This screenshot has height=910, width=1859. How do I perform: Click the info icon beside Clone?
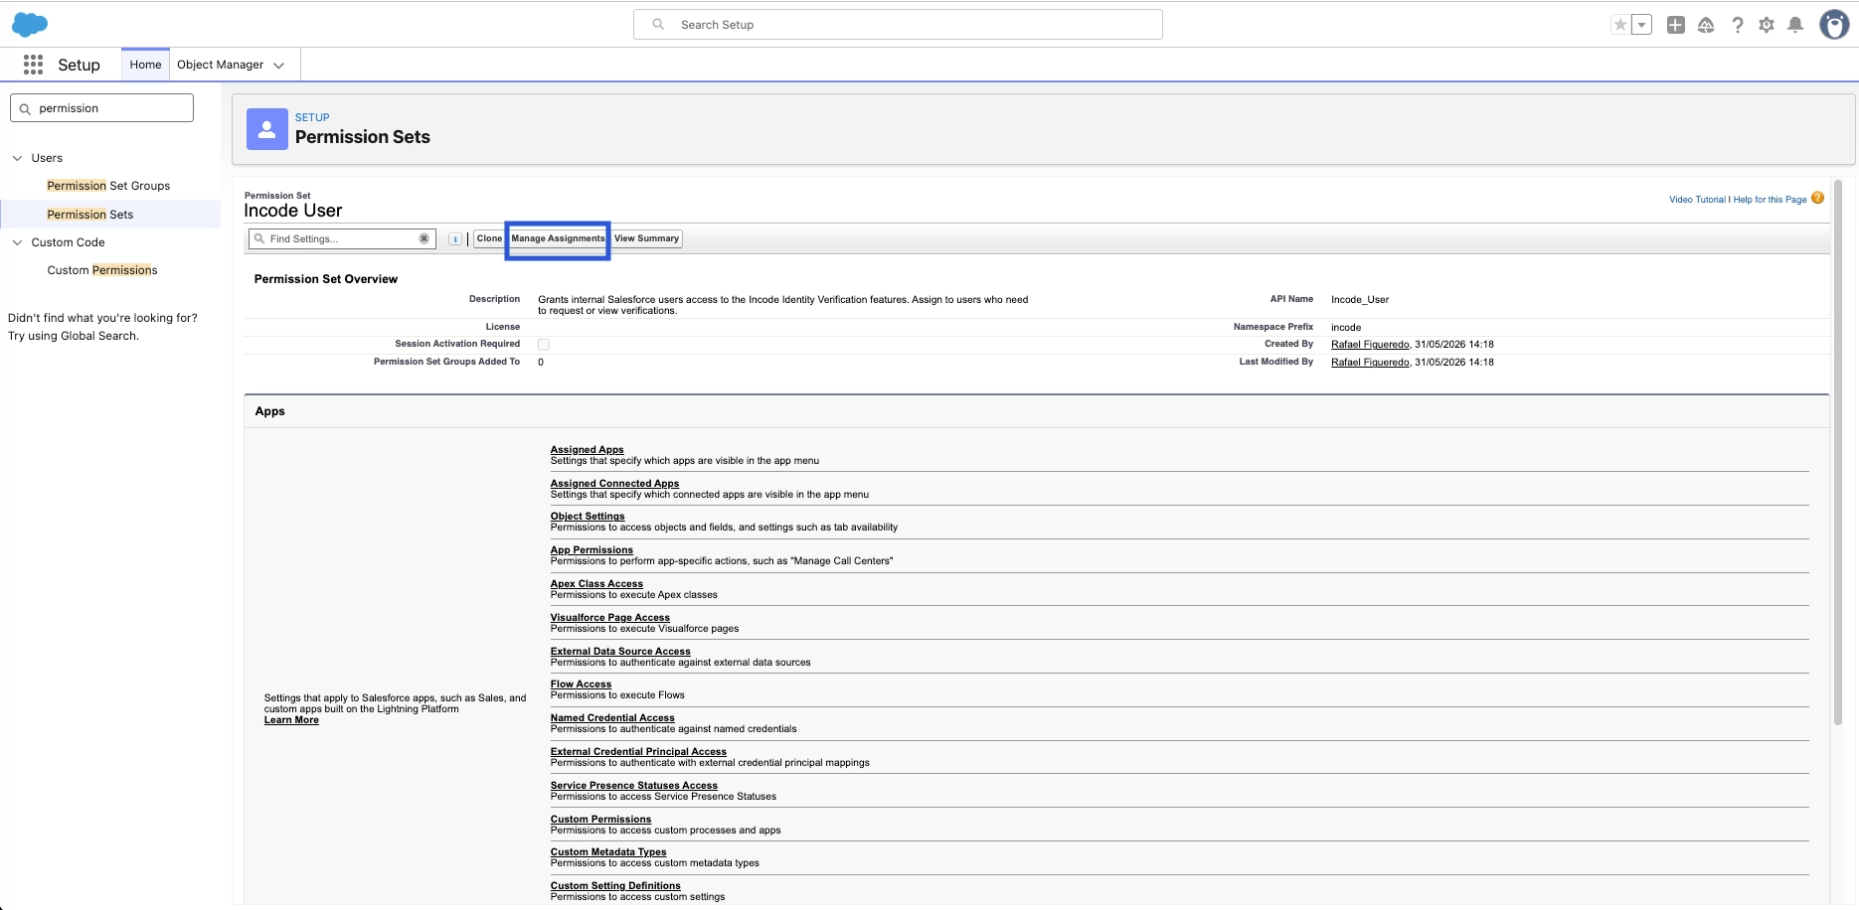coord(455,239)
